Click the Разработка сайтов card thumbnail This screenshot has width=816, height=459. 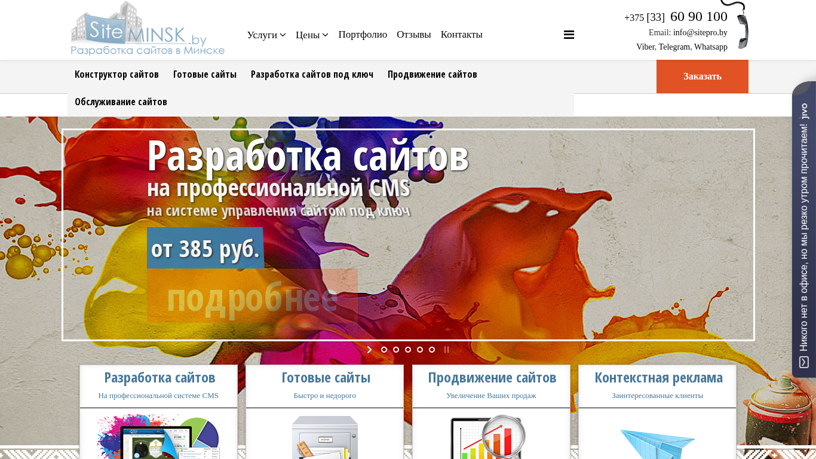[158, 436]
